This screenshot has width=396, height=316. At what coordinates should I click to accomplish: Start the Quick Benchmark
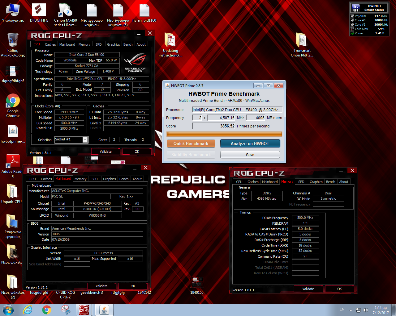tap(191, 143)
